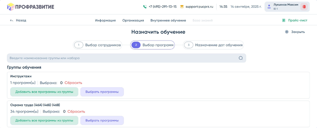Click the Профразвитие logo icon
317x128 pixels.
(x=11, y=7)
